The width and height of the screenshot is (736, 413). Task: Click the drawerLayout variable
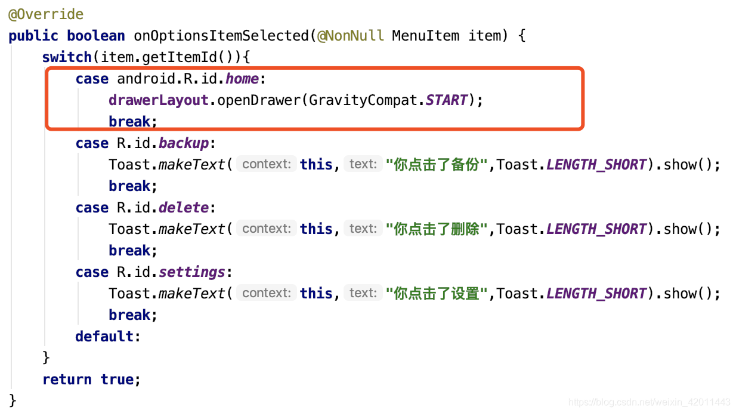click(159, 100)
